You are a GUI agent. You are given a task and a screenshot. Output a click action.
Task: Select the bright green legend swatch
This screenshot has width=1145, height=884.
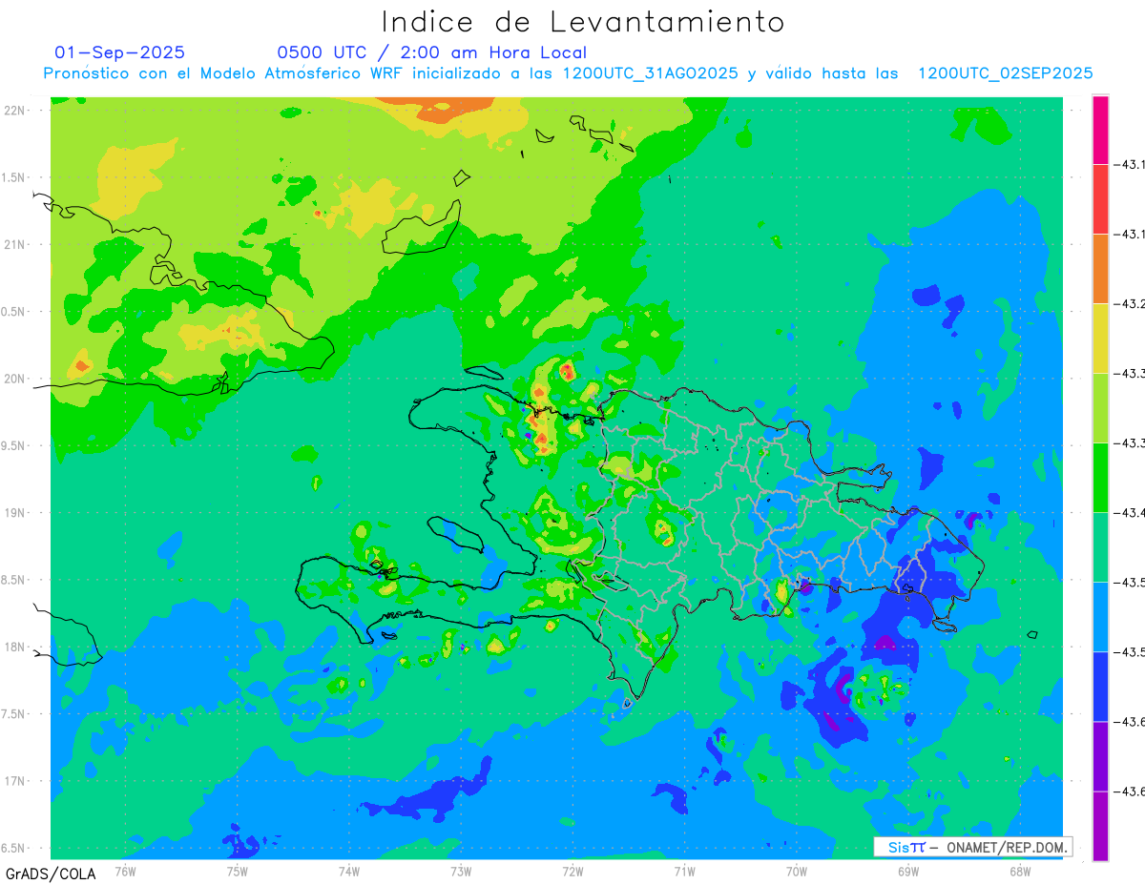pos(1100,478)
